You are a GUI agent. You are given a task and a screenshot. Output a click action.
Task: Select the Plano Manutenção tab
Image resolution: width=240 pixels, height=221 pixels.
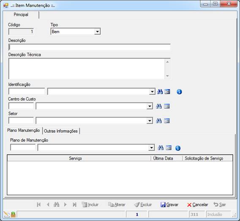pos(24,131)
